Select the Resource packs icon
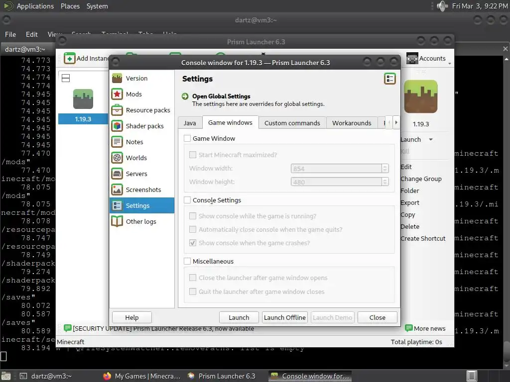This screenshot has height=382, width=510. [117, 110]
